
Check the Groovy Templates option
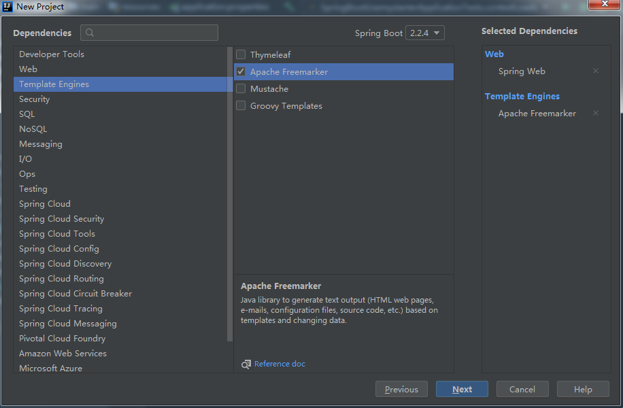click(x=241, y=105)
